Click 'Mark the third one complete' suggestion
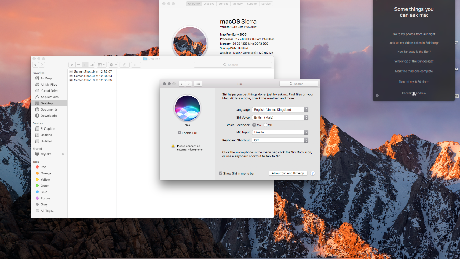Screen dimensions: 460x259 [x=414, y=71]
